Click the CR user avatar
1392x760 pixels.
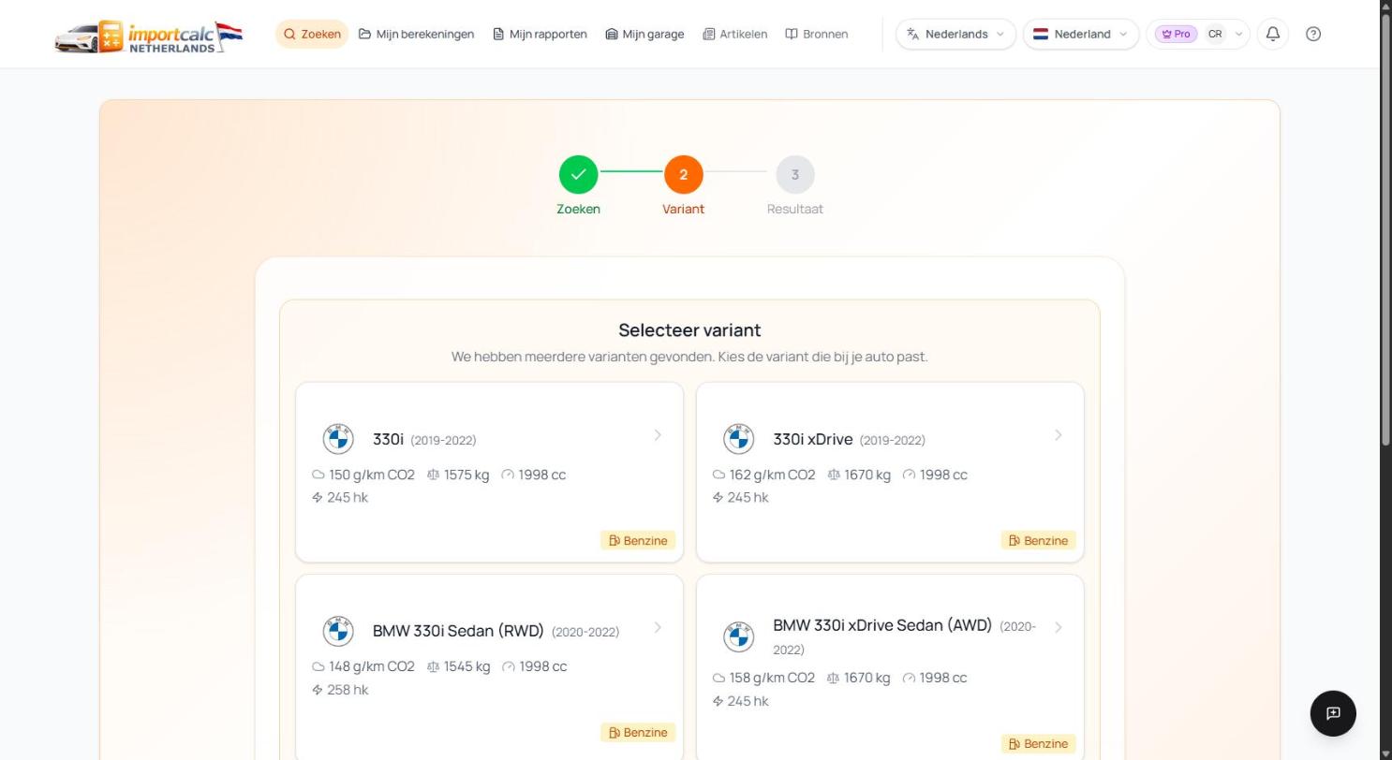click(x=1215, y=34)
